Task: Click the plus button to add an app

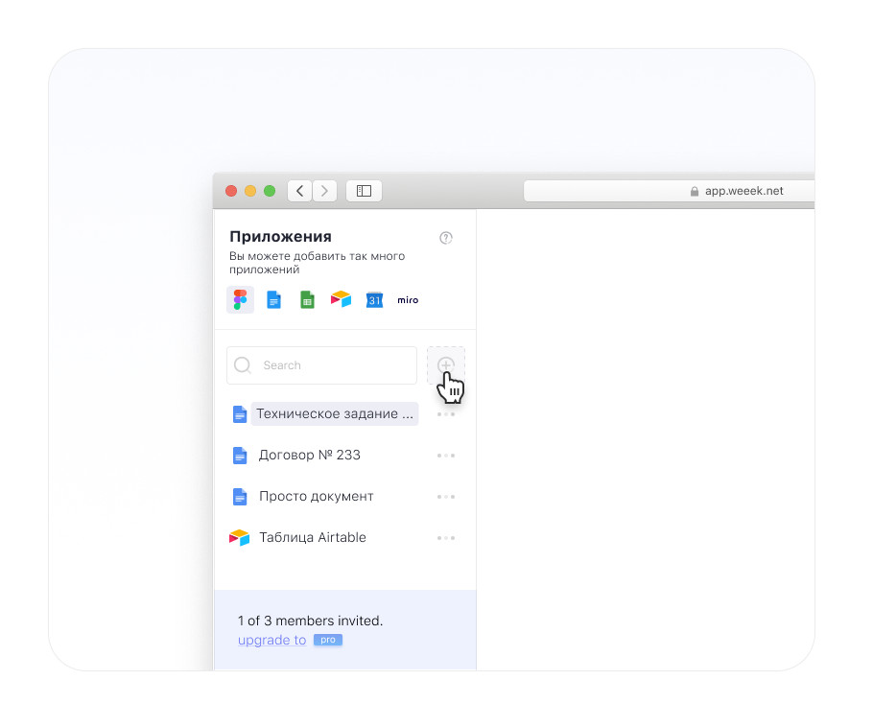Action: (x=445, y=365)
